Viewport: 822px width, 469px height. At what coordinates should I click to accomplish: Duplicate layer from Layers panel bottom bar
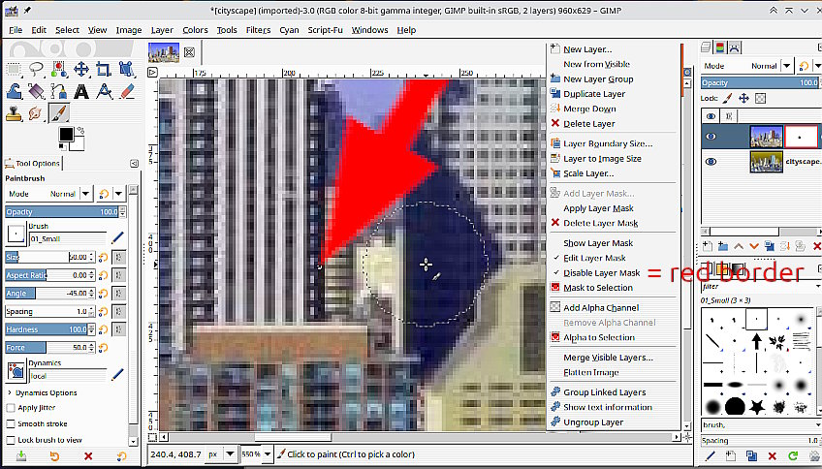pos(769,245)
